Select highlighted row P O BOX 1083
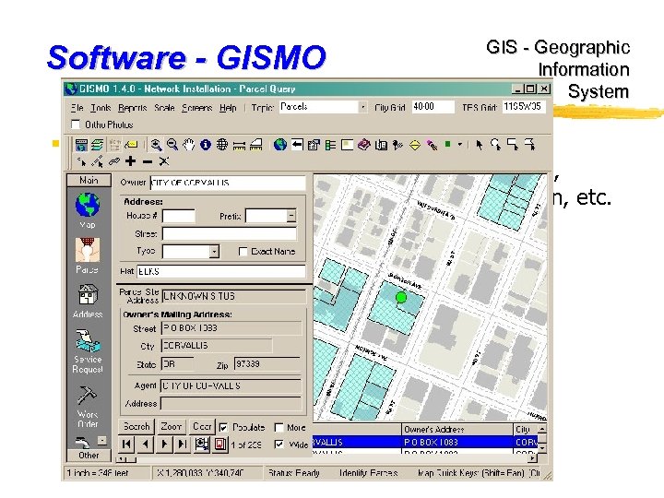The width and height of the screenshot is (664, 498). 425,442
